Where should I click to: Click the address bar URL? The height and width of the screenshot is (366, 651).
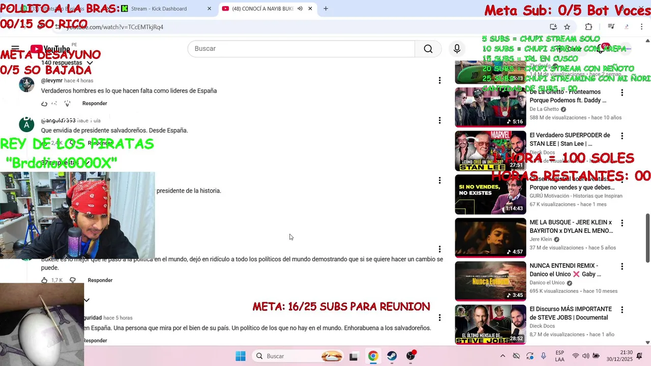[115, 27]
